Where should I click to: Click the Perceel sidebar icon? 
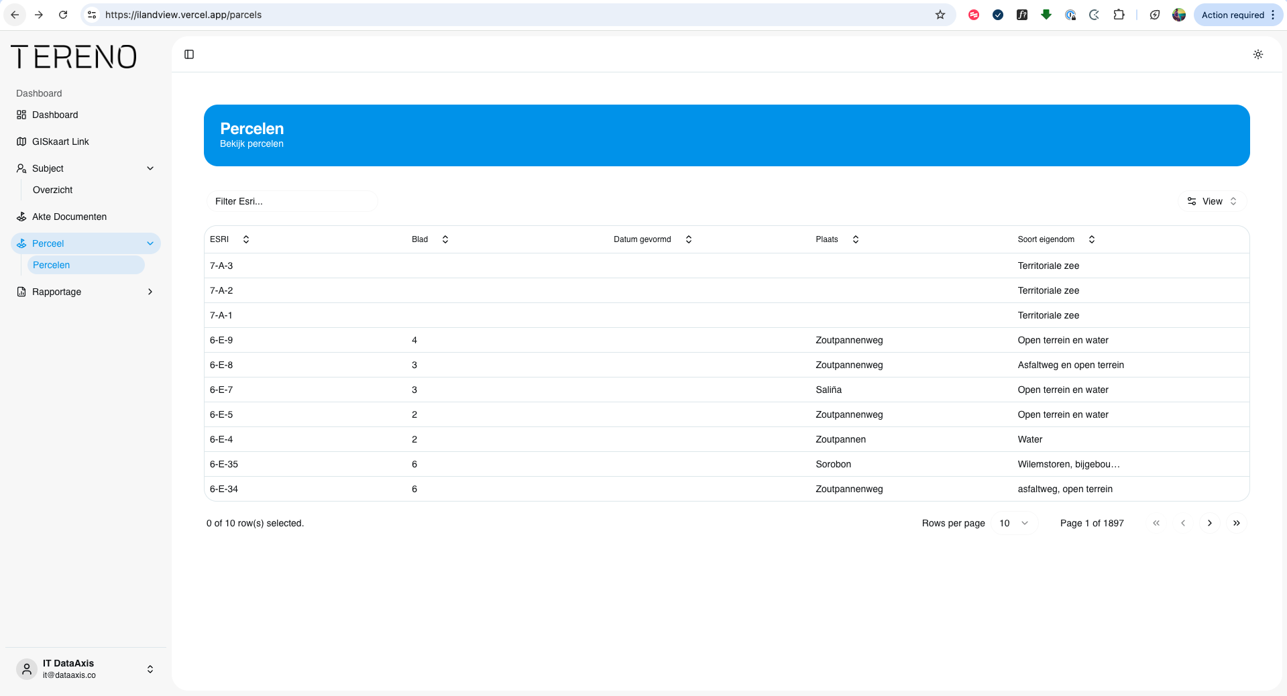(21, 243)
